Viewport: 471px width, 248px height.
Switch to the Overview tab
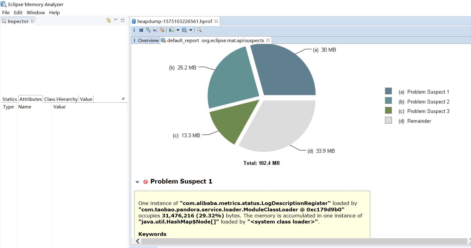click(x=146, y=40)
